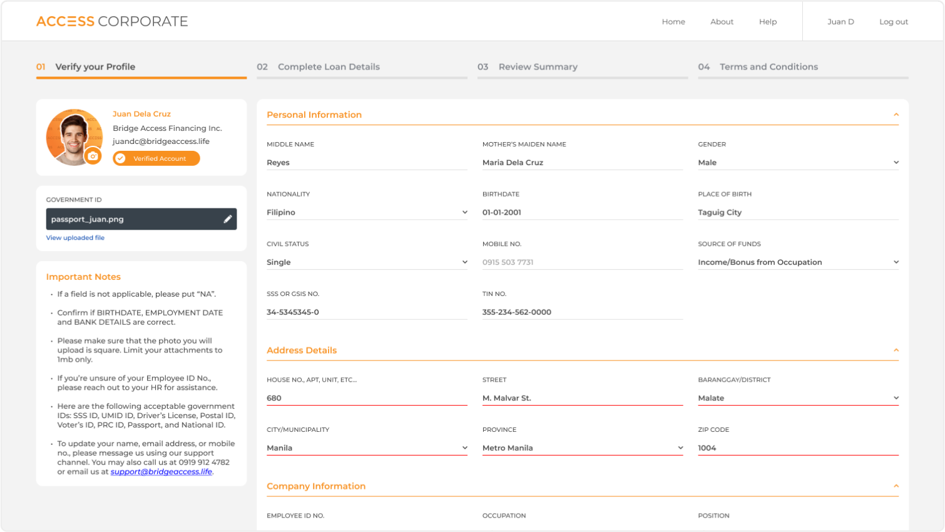This screenshot has width=945, height=532.
Task: Open the Help nav link
Action: [x=768, y=22]
